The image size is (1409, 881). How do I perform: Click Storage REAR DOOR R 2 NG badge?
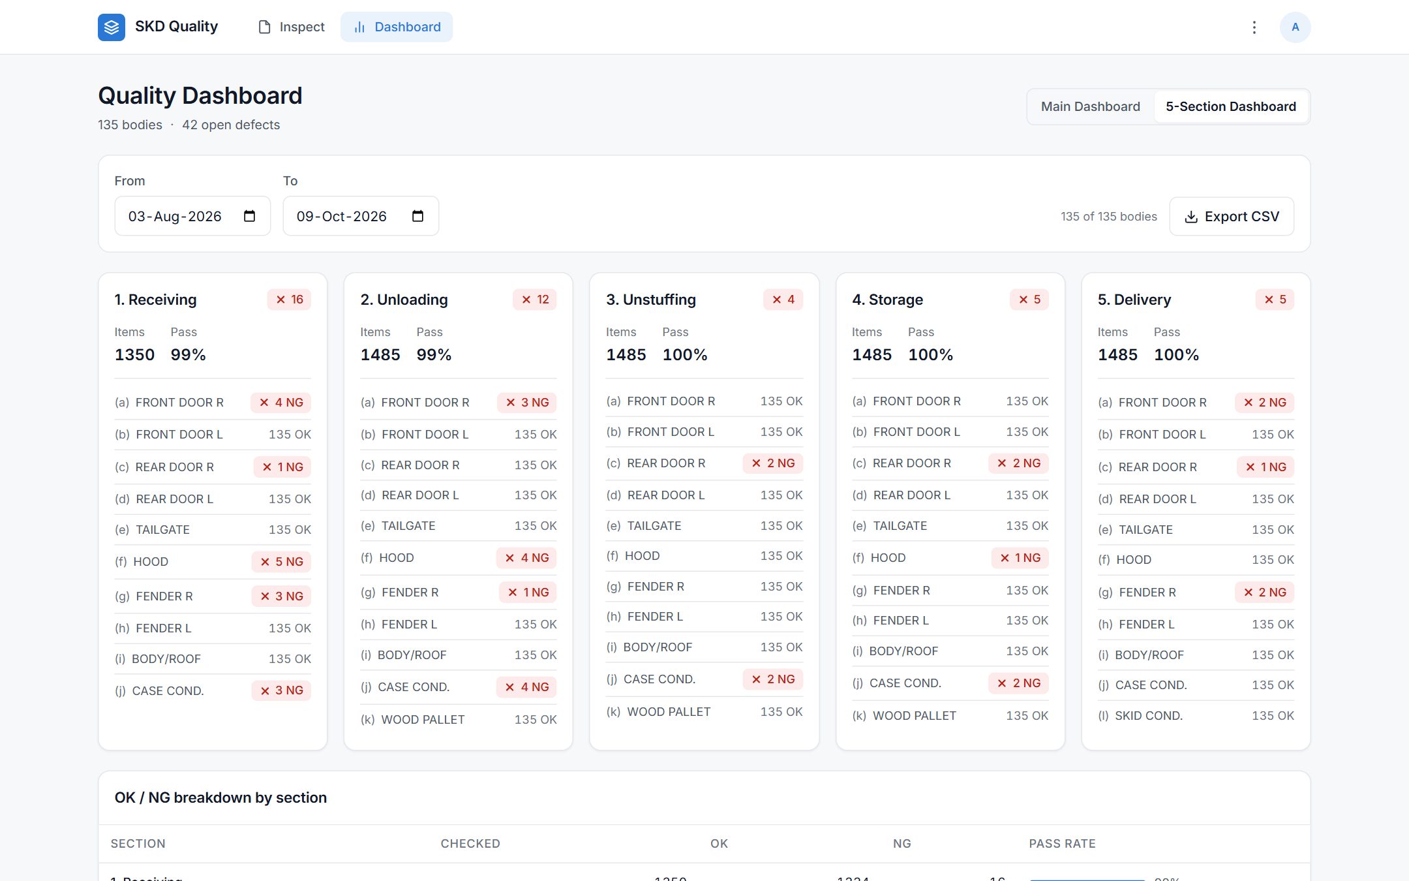tap(1019, 463)
